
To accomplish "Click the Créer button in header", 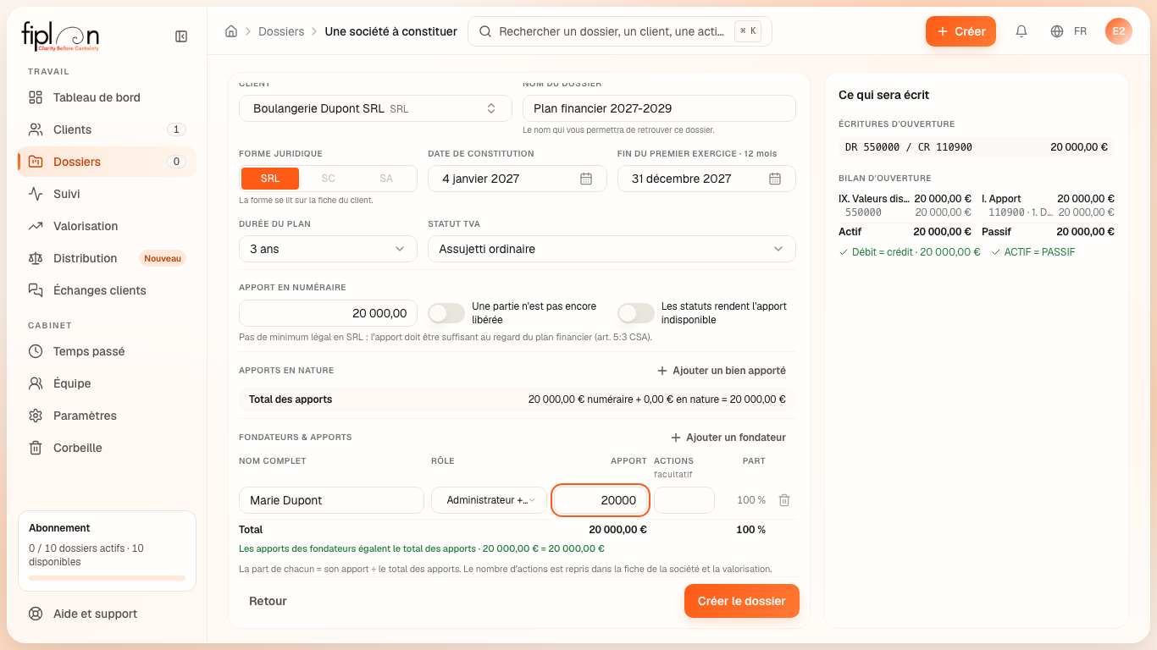I will 960,31.
